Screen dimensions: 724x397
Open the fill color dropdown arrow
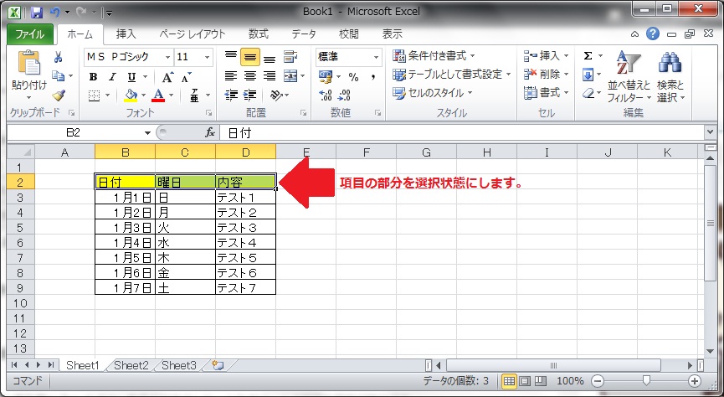point(144,95)
